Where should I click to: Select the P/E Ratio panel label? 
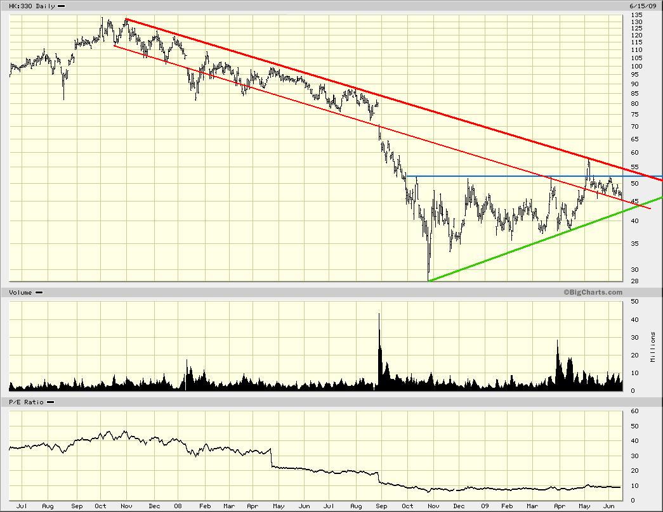tap(26, 402)
